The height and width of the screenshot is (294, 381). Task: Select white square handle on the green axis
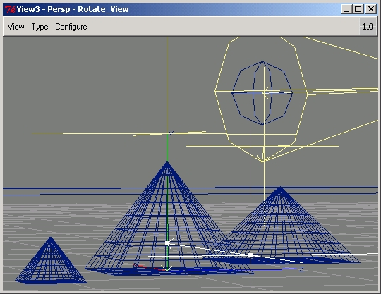167,243
